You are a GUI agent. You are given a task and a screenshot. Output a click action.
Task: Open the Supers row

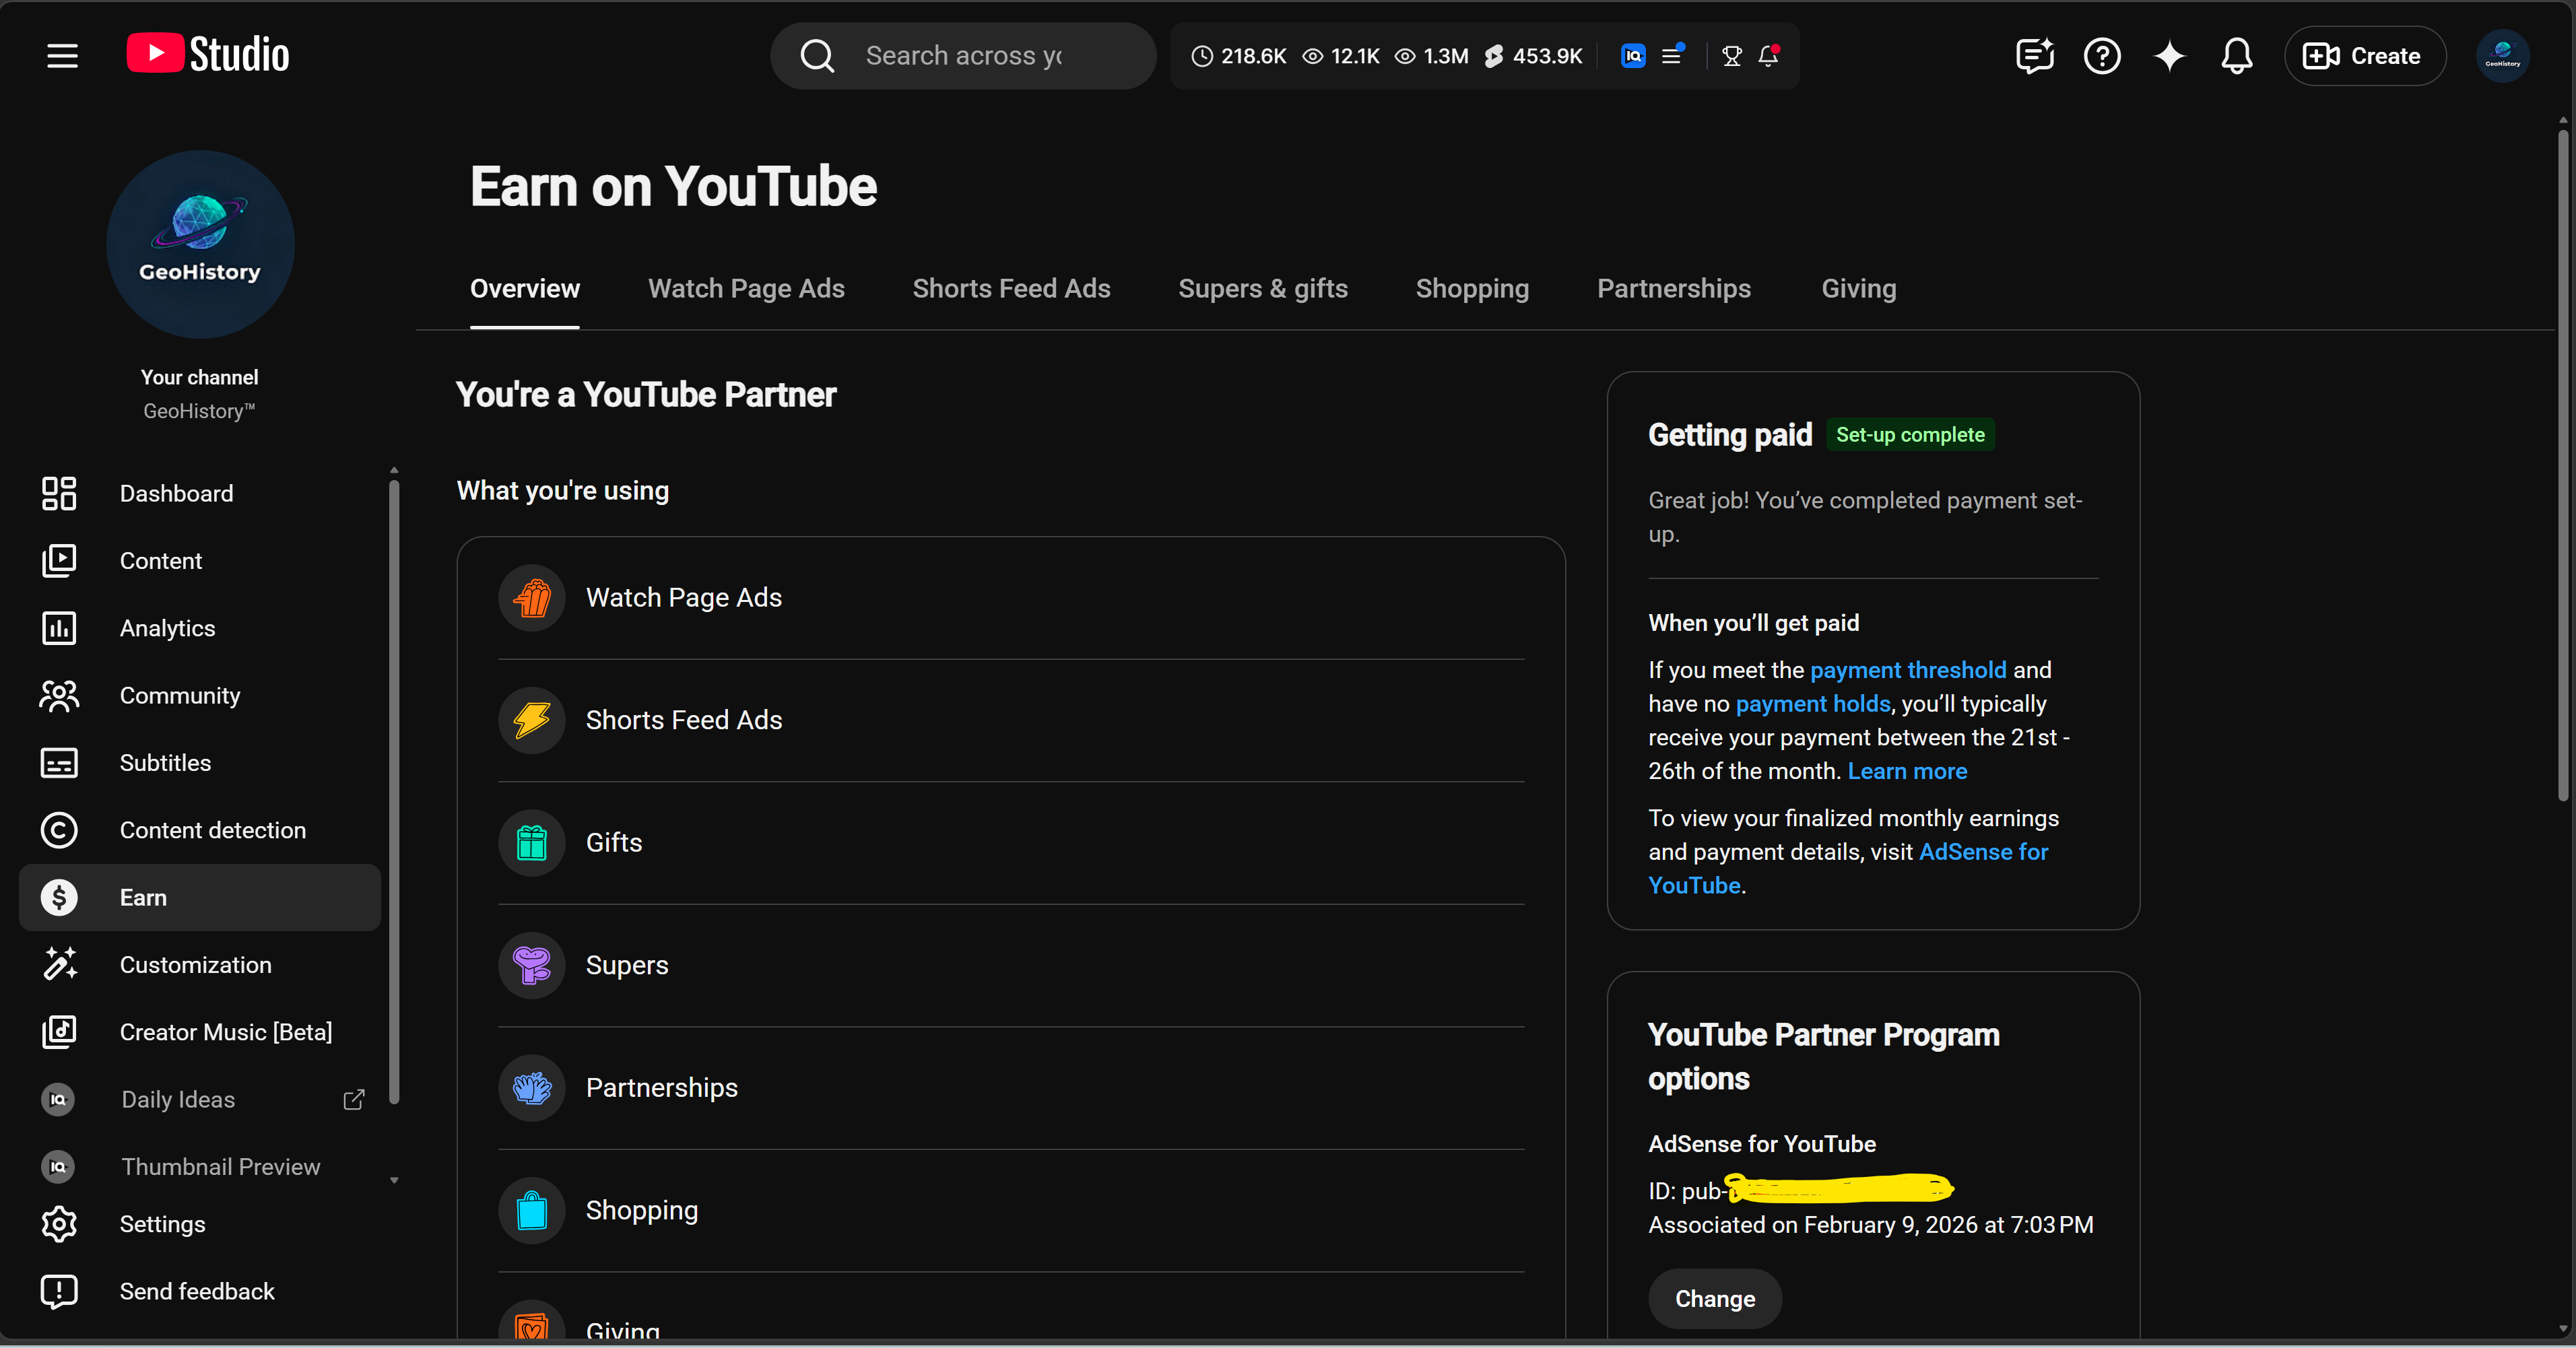click(x=1011, y=965)
